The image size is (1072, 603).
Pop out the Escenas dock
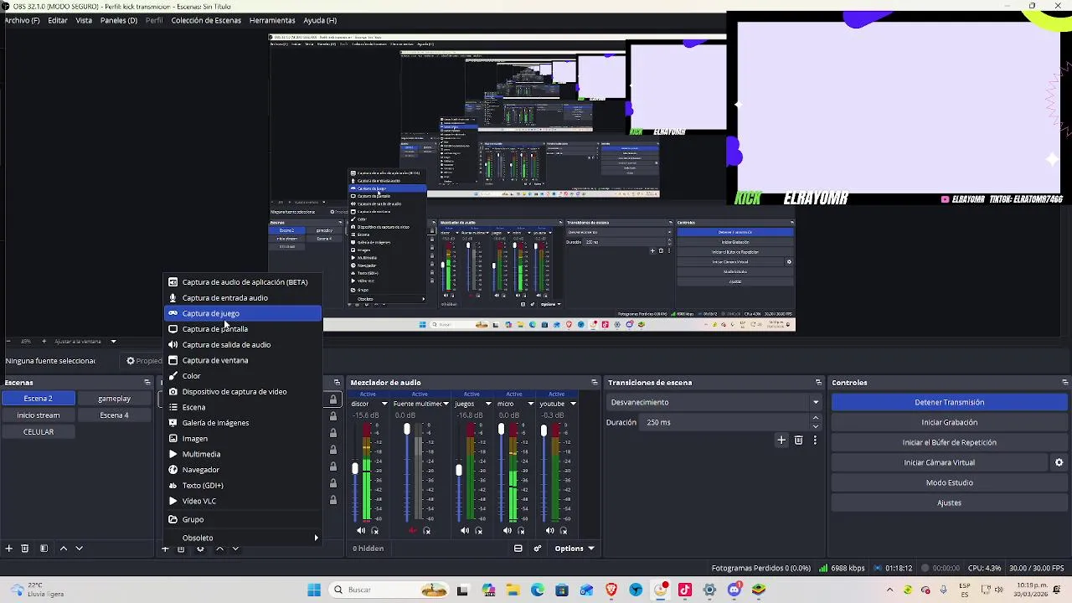(147, 383)
